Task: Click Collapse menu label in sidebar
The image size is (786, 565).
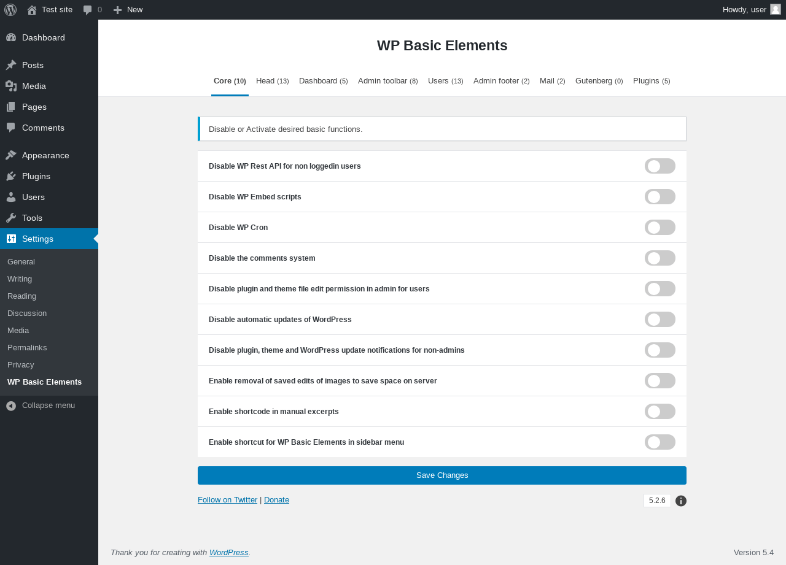Action: click(49, 405)
